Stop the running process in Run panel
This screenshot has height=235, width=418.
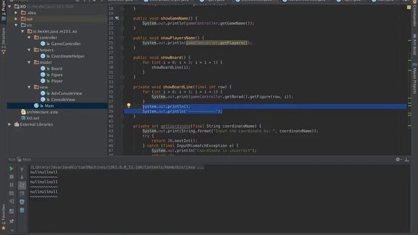[12, 177]
